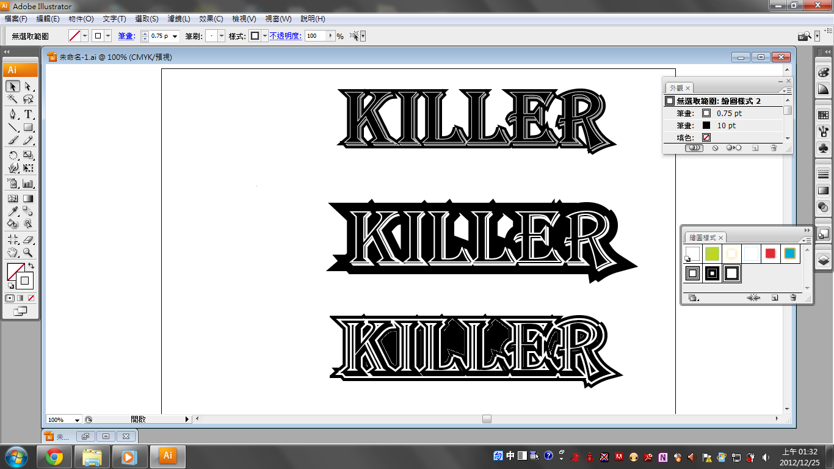Open the 文字(T) menu

coord(114,19)
